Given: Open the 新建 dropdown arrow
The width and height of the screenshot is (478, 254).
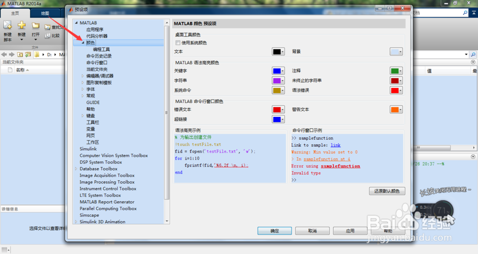Looking at the screenshot, I should (x=22, y=40).
